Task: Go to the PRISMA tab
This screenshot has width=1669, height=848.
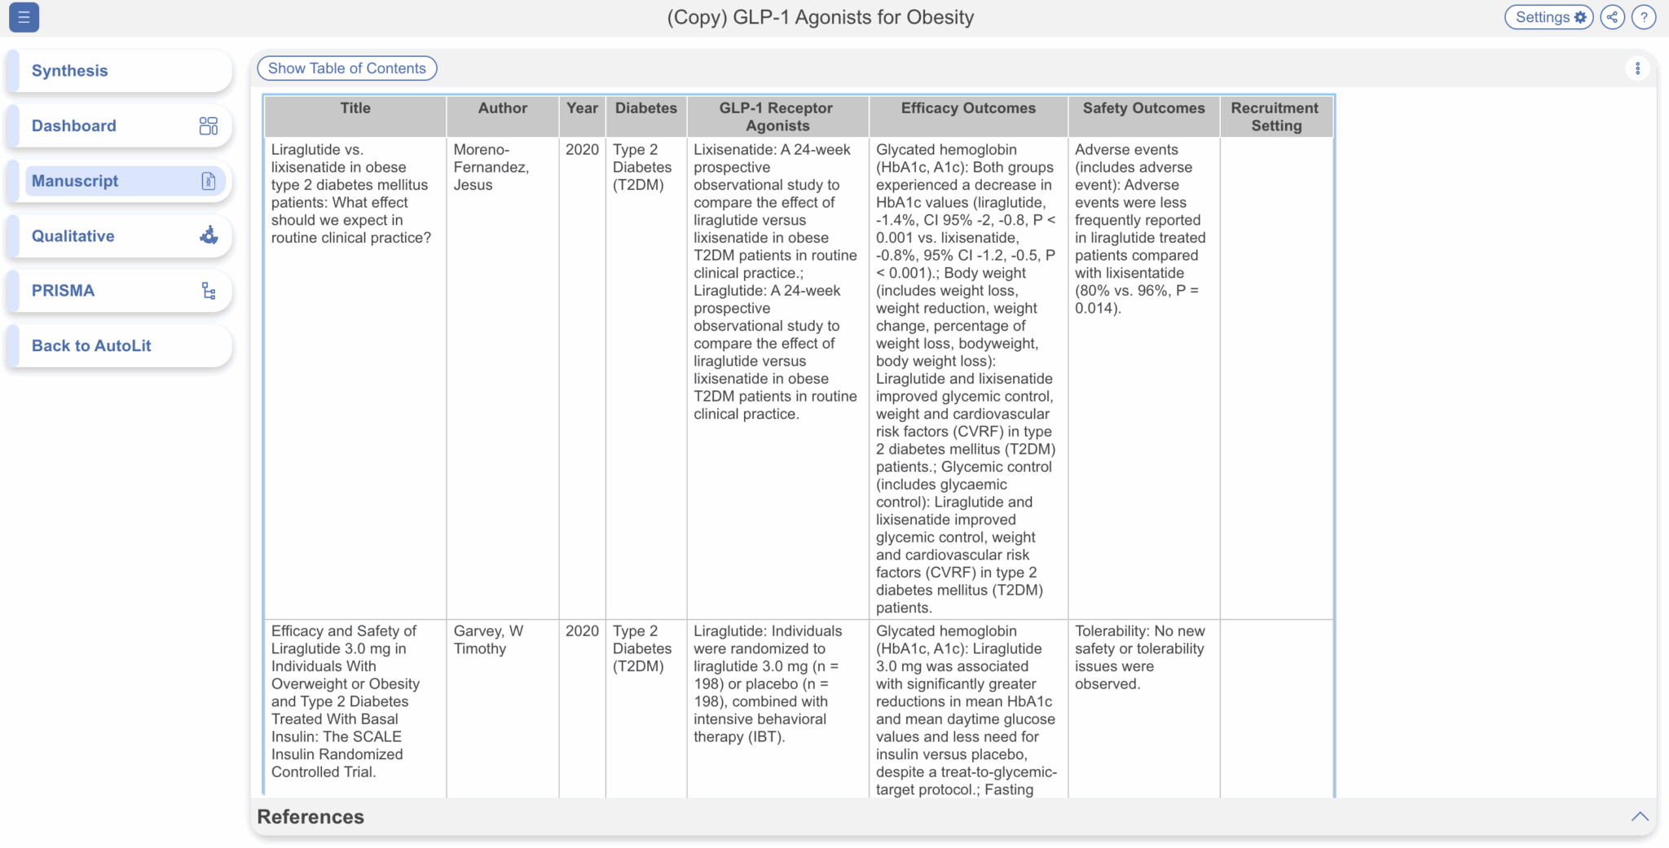Action: pos(119,291)
